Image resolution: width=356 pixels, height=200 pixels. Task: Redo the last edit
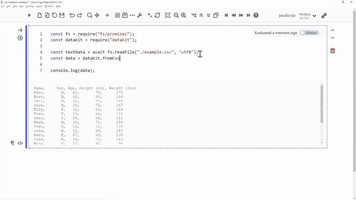pyautogui.click(x=80, y=15)
